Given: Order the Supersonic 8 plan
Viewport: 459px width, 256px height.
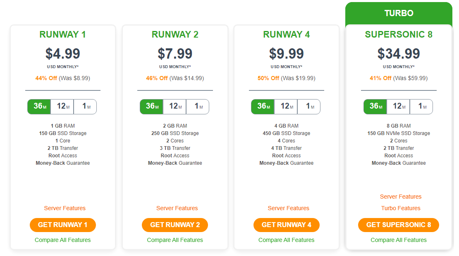Looking at the screenshot, I should pos(398,225).
